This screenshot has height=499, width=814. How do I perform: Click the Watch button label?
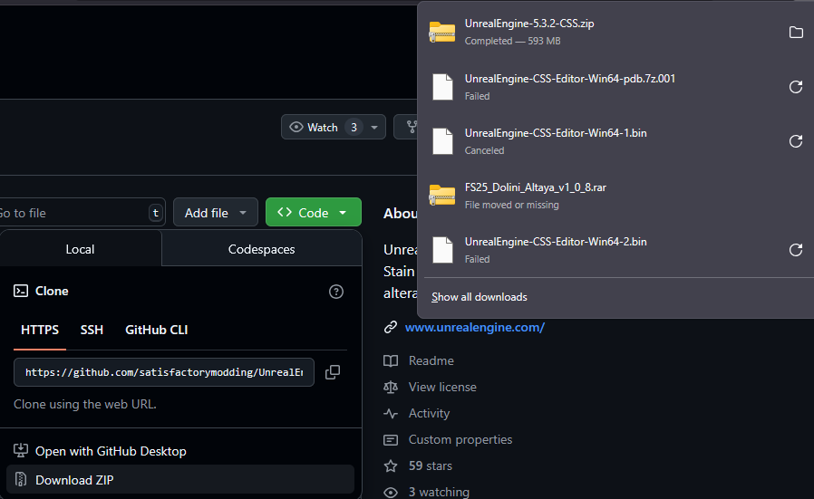(x=323, y=127)
